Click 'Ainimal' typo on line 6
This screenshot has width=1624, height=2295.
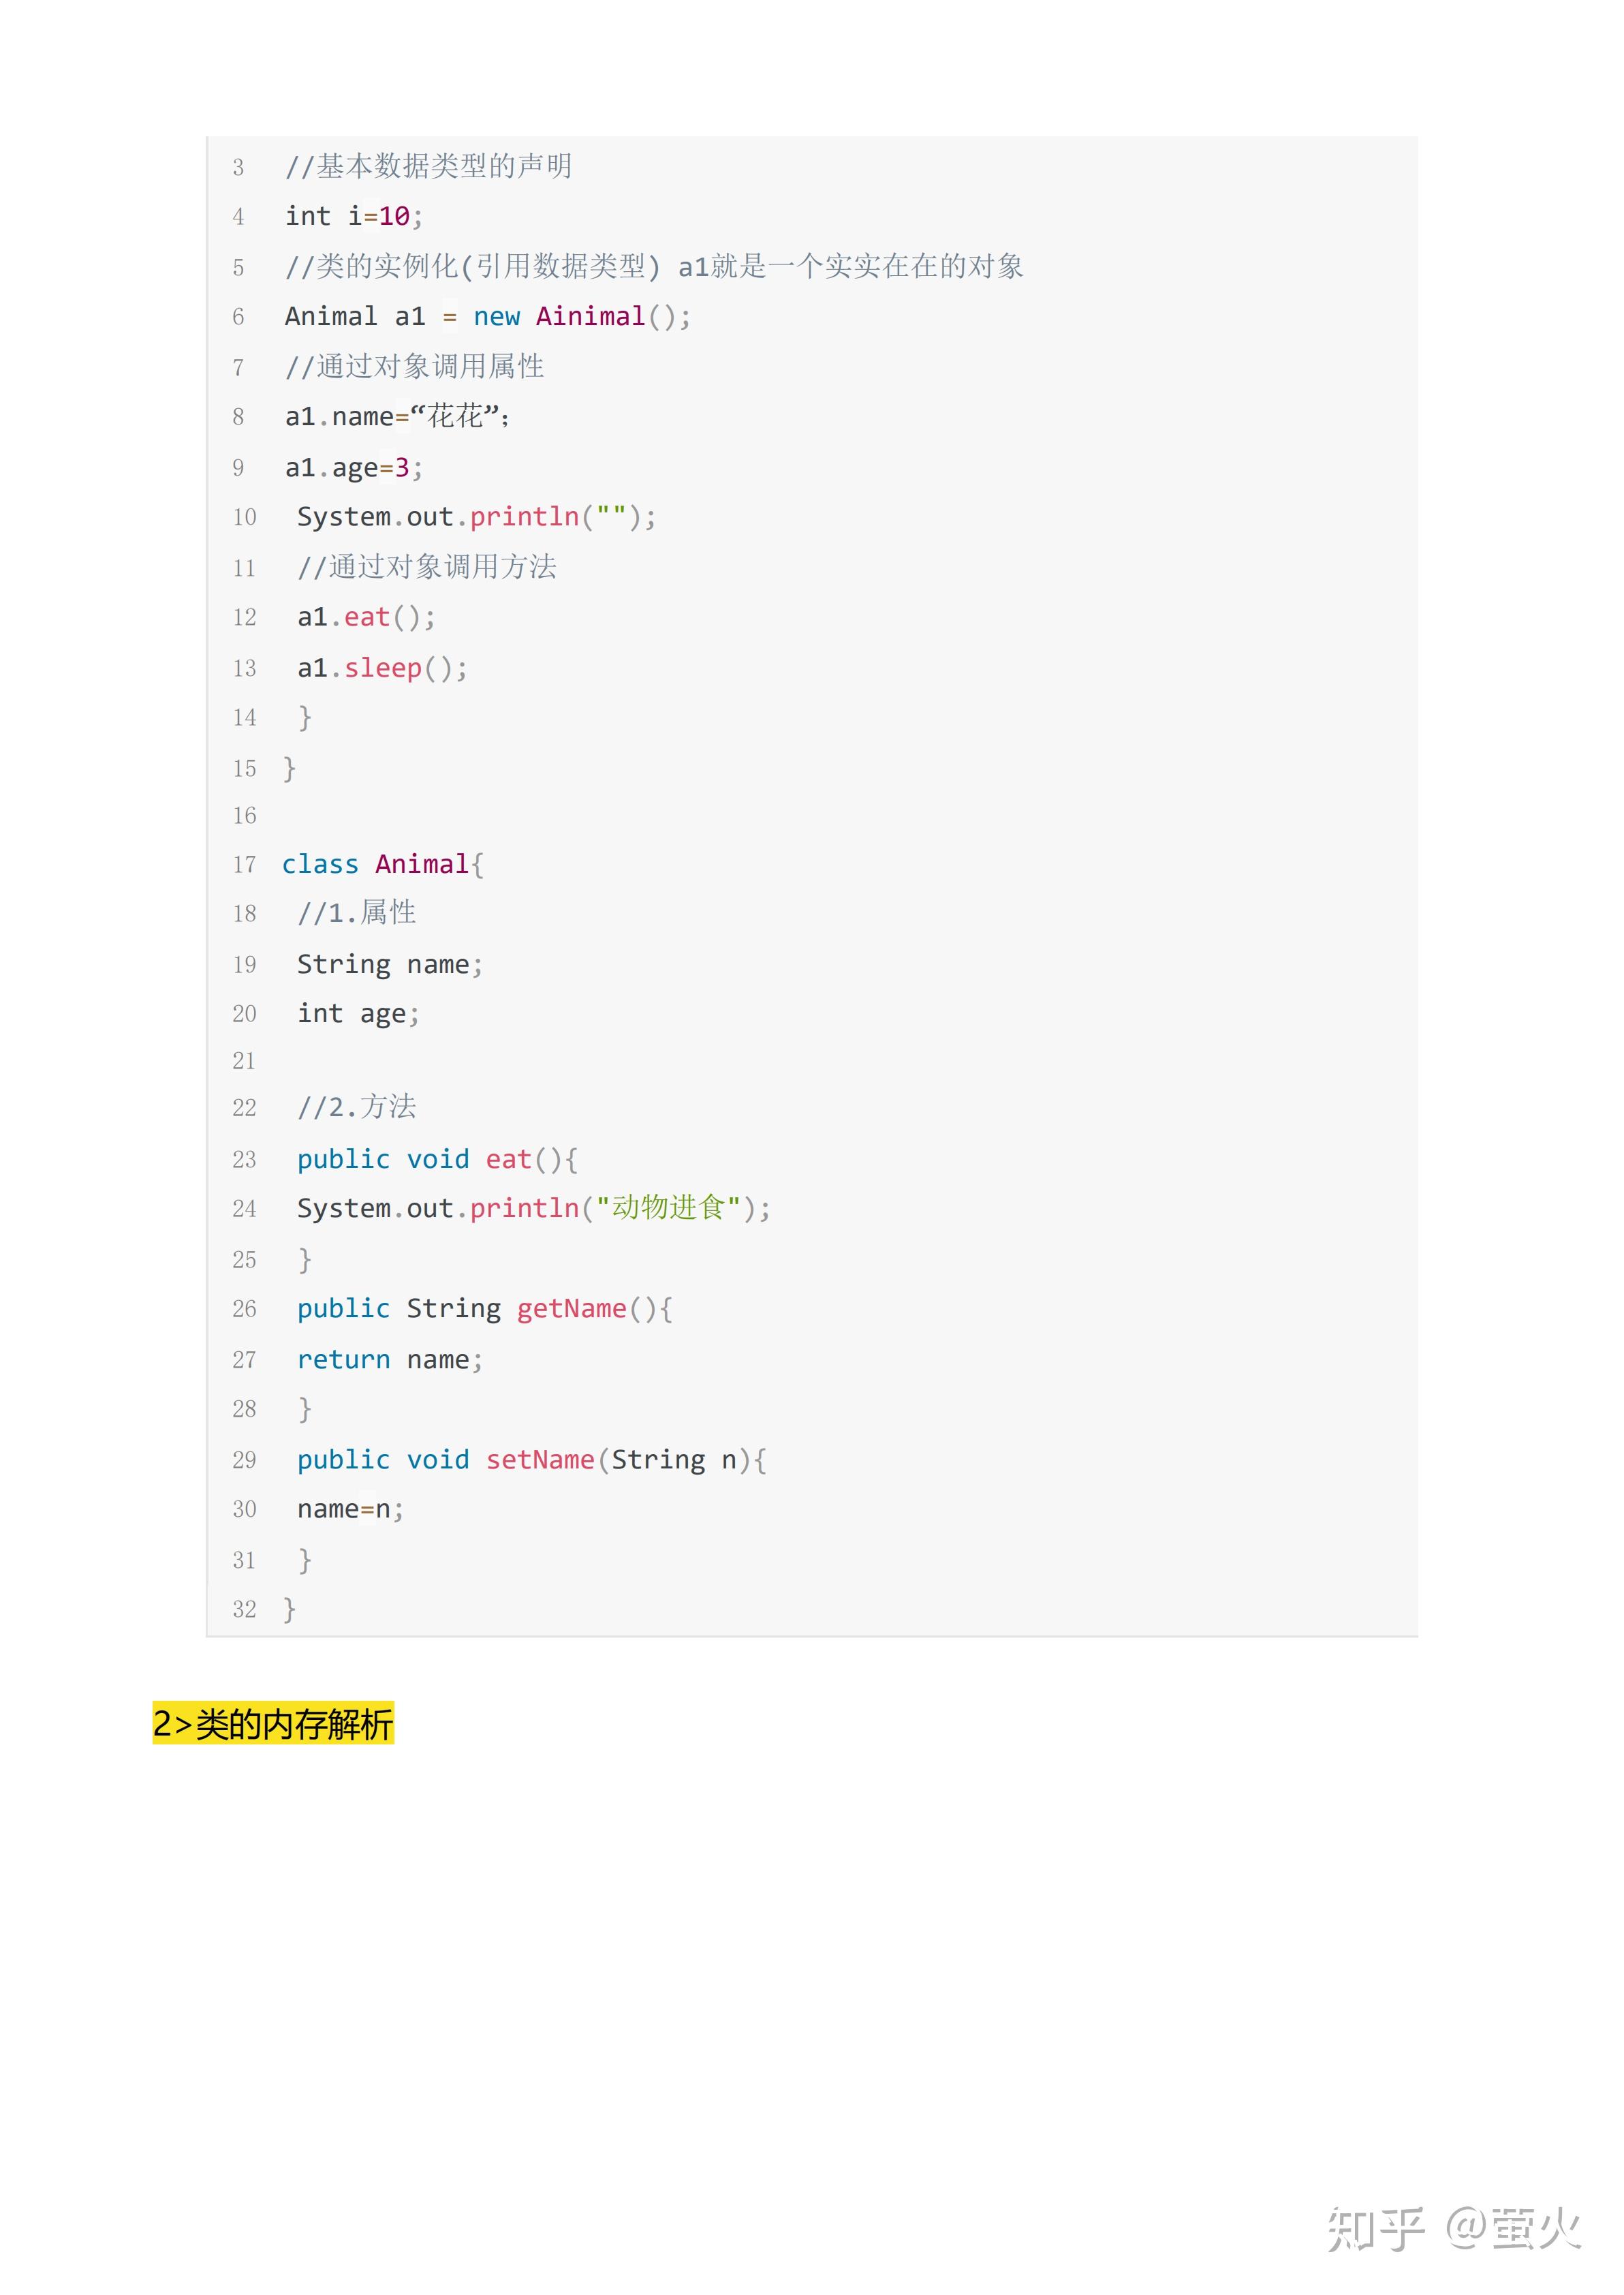click(x=590, y=317)
